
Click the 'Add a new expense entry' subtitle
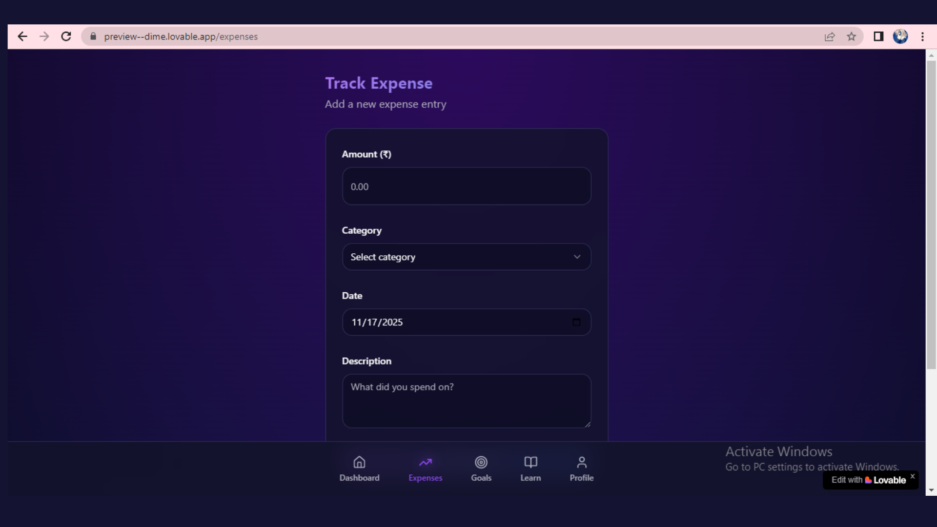[x=386, y=104]
